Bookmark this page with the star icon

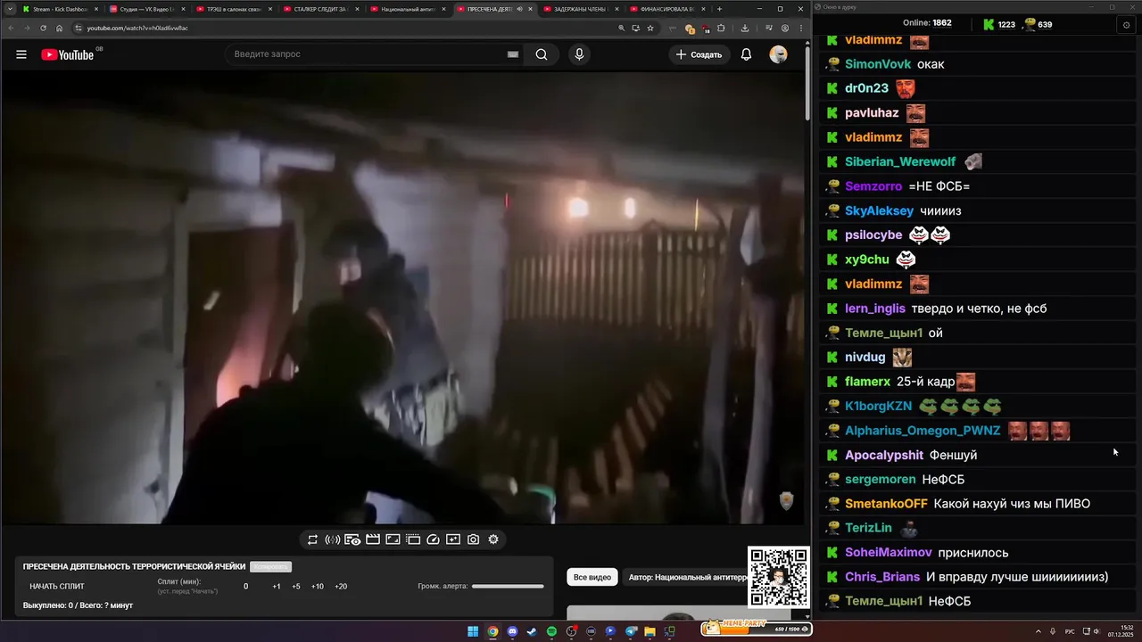point(650,28)
